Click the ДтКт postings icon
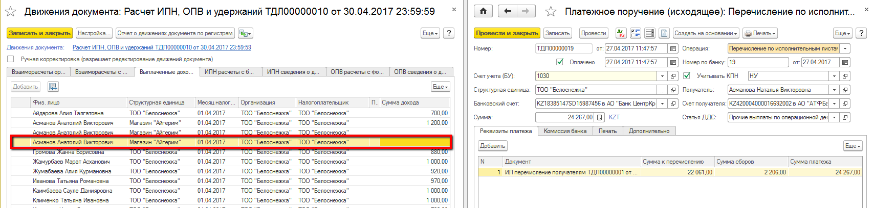The height and width of the screenshot is (208, 874). pyautogui.click(x=621, y=33)
